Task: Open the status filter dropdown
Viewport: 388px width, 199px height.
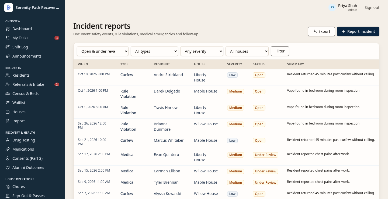Action: point(103,51)
